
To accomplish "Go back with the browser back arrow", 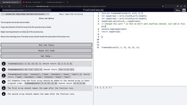I will coord(2,6).
